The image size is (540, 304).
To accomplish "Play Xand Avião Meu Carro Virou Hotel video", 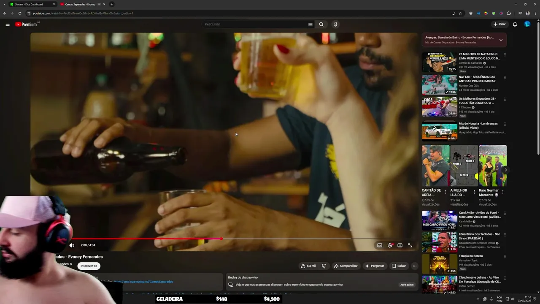I will tap(439, 220).
